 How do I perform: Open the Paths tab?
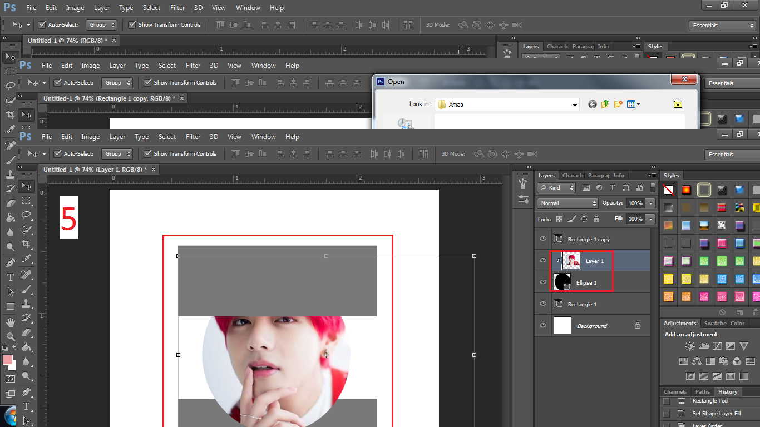pos(703,391)
